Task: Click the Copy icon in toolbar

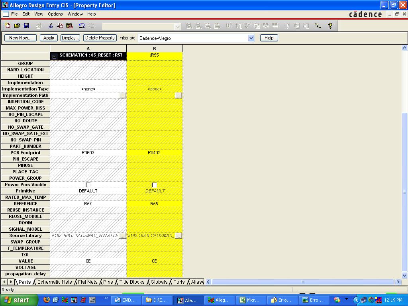Action: (60, 26)
